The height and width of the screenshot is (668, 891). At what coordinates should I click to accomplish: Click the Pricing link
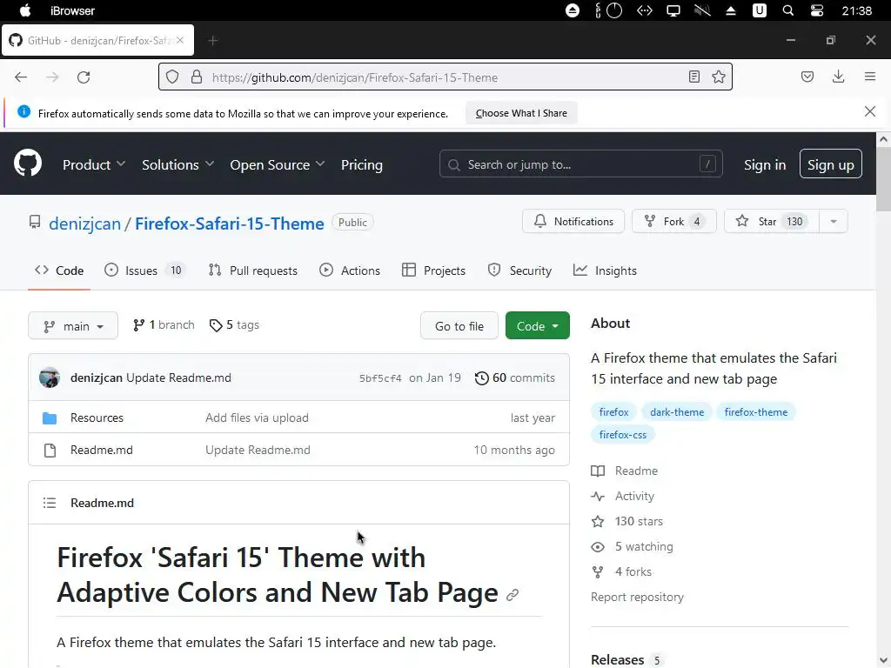coord(362,164)
